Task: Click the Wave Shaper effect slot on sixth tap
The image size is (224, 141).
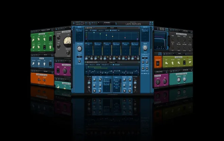Action: (x=135, y=45)
